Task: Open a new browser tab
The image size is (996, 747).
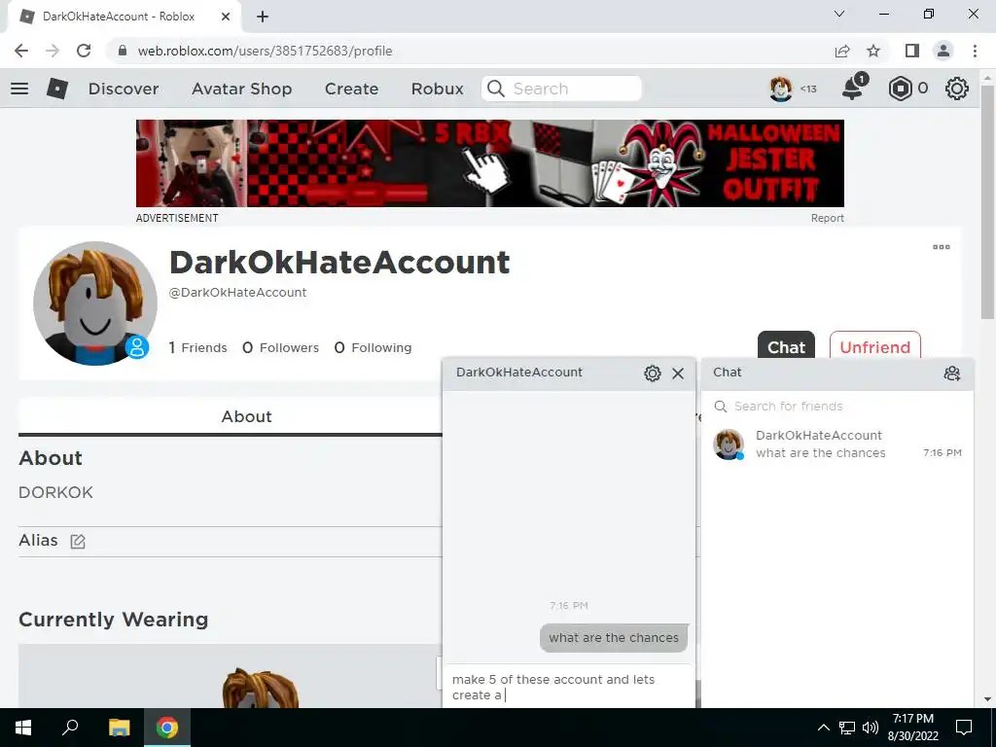Action: tap(263, 17)
